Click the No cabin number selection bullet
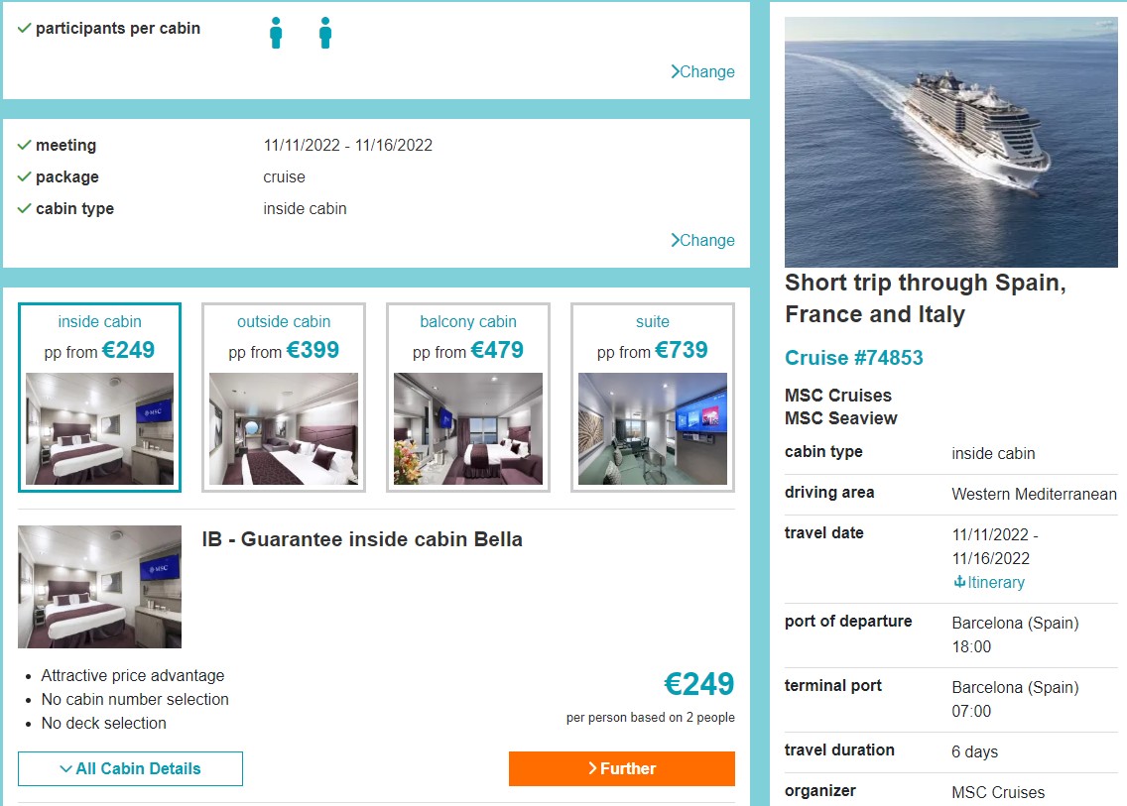 point(135,700)
